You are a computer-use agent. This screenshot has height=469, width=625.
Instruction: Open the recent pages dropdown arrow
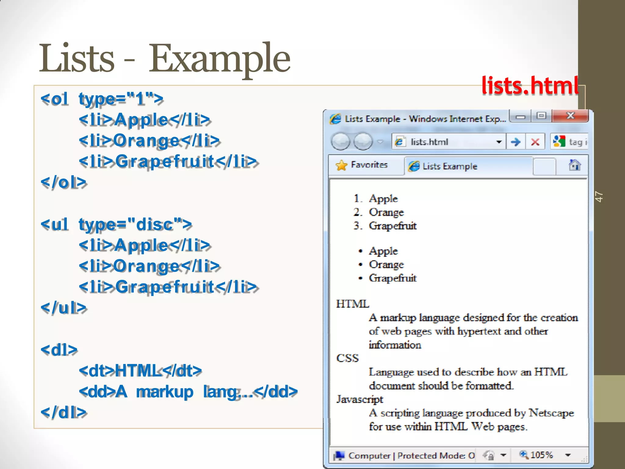click(380, 142)
